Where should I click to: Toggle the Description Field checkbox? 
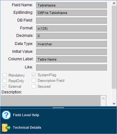(34, 81)
